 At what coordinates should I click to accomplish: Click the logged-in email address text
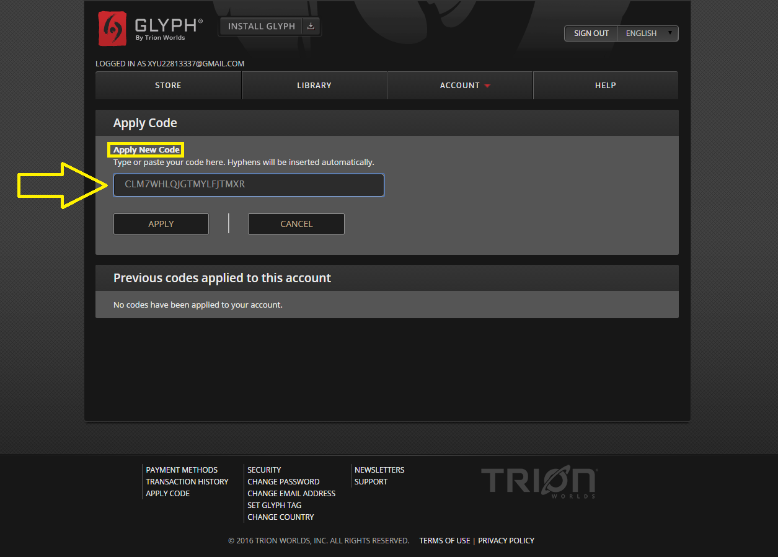point(196,64)
